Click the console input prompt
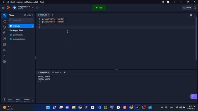This screenshot has width=198, height=111. point(41,81)
